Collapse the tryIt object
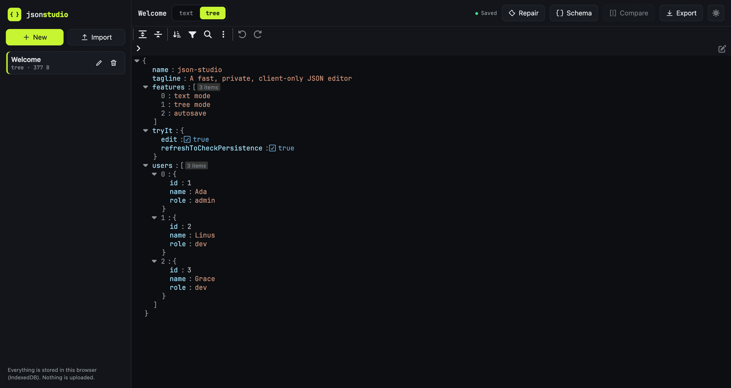Screen dimensions: 731x388 coord(146,130)
